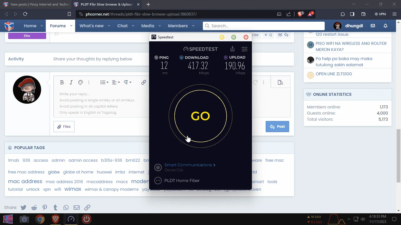Open a new browser tab

point(148,4)
